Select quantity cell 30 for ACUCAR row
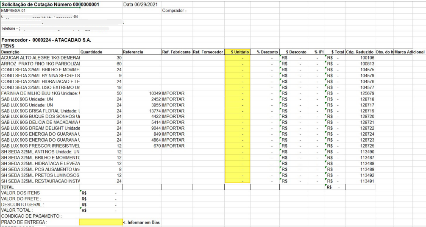This screenshot has width=426, height=227. (101, 58)
